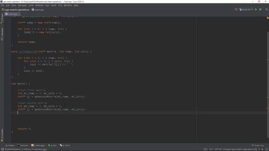Click the main.cpp breadcrumb in the navigation bar
269x151 pixels.
pyautogui.click(x=38, y=10)
